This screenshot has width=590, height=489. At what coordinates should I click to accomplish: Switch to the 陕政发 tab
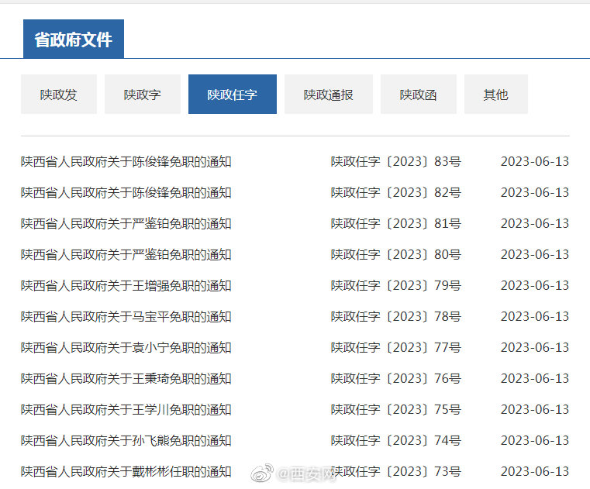point(59,94)
